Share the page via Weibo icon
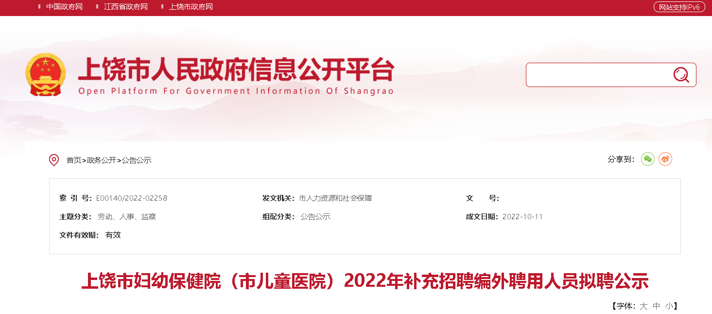 pos(665,159)
